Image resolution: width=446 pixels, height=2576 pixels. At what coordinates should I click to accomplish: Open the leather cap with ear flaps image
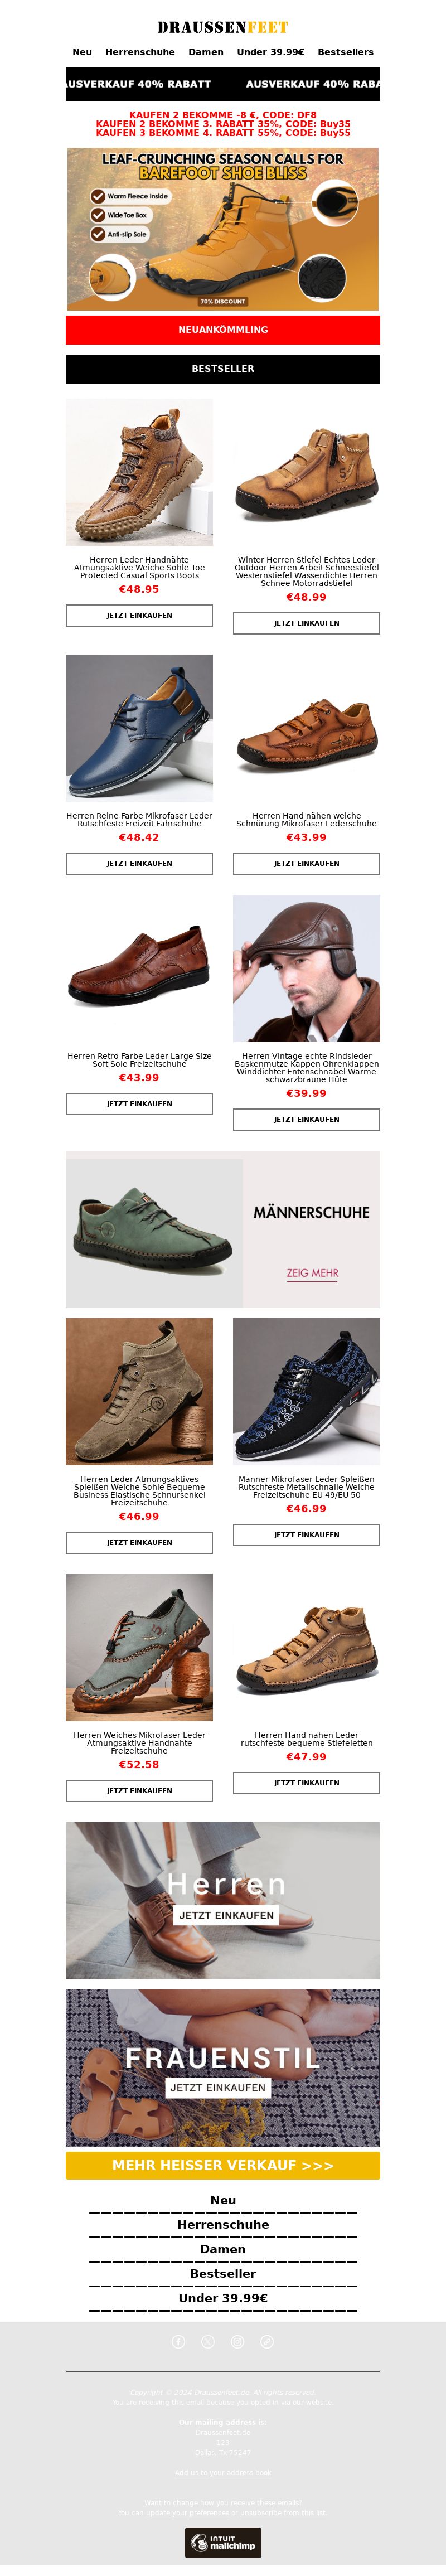point(306,968)
